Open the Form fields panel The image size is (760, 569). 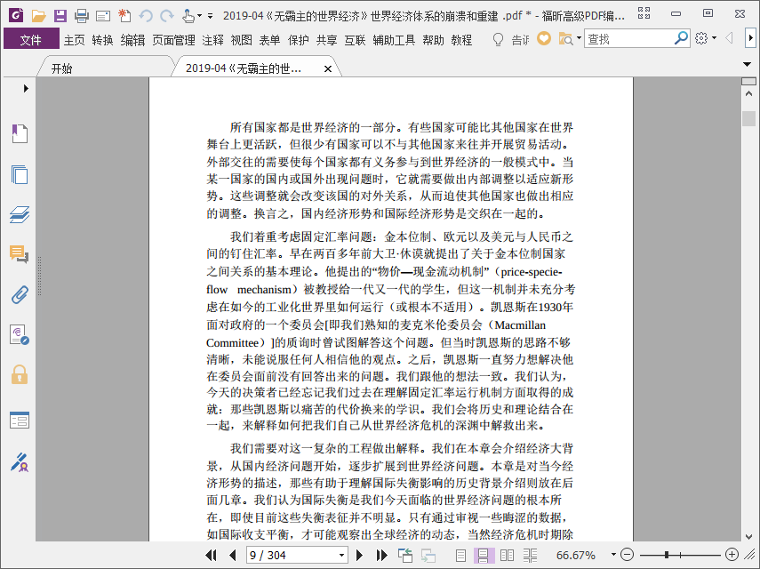click(20, 421)
